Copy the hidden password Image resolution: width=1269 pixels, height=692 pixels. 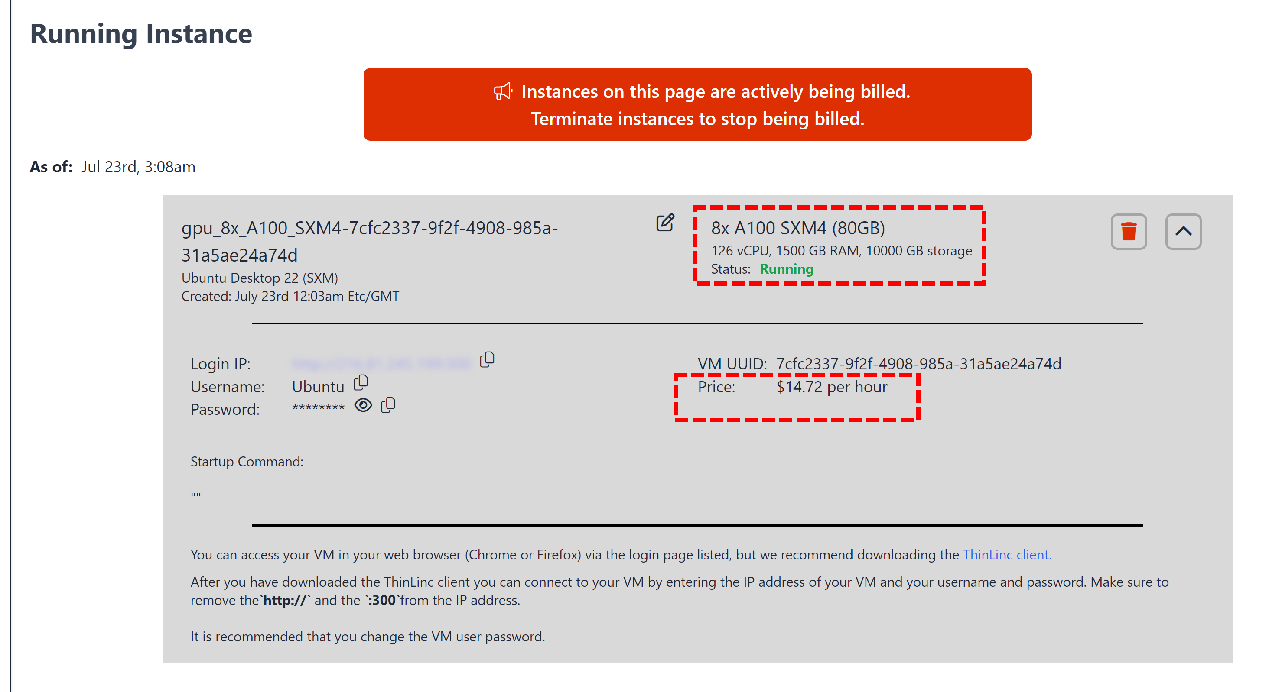pyautogui.click(x=388, y=405)
